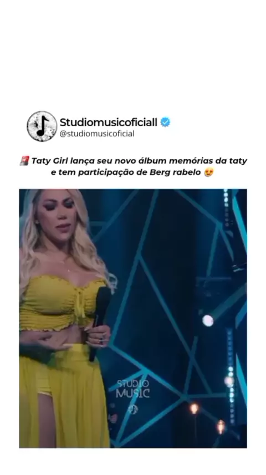This screenshot has height=475, width=266.
Task: Play the video of the singer on stage
Action: (133, 318)
